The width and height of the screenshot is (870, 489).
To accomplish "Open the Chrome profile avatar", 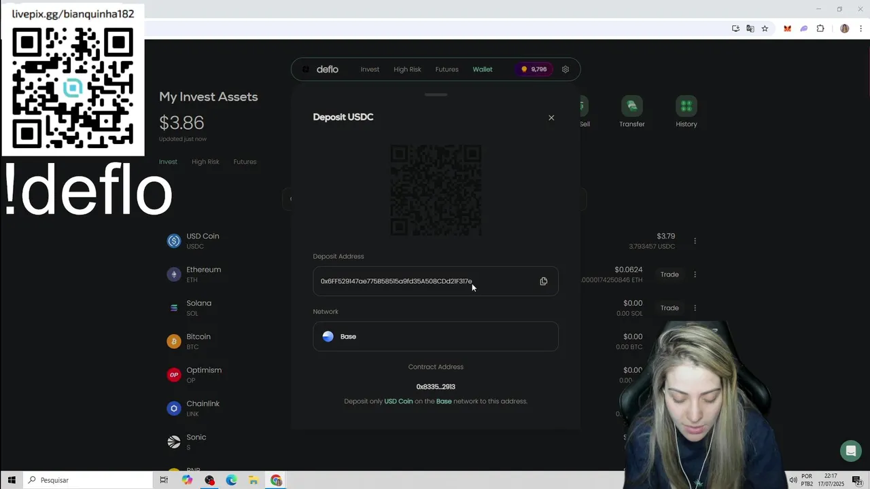I will pyautogui.click(x=845, y=29).
